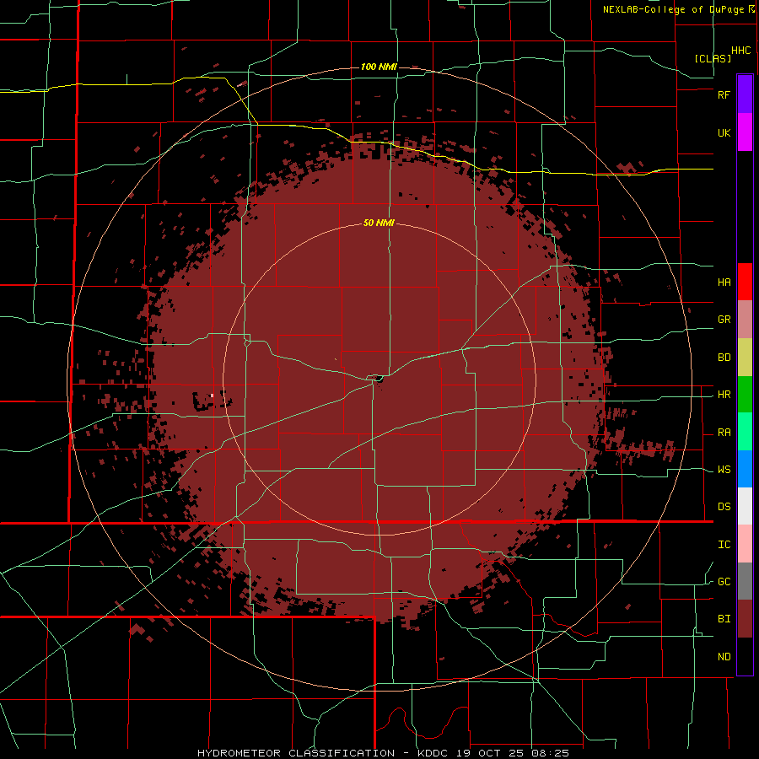Select the BI legend label
This screenshot has width=759, height=759.
click(724, 619)
